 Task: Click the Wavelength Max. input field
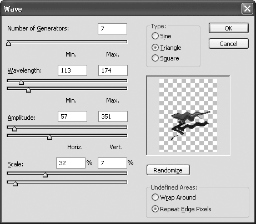(113, 70)
